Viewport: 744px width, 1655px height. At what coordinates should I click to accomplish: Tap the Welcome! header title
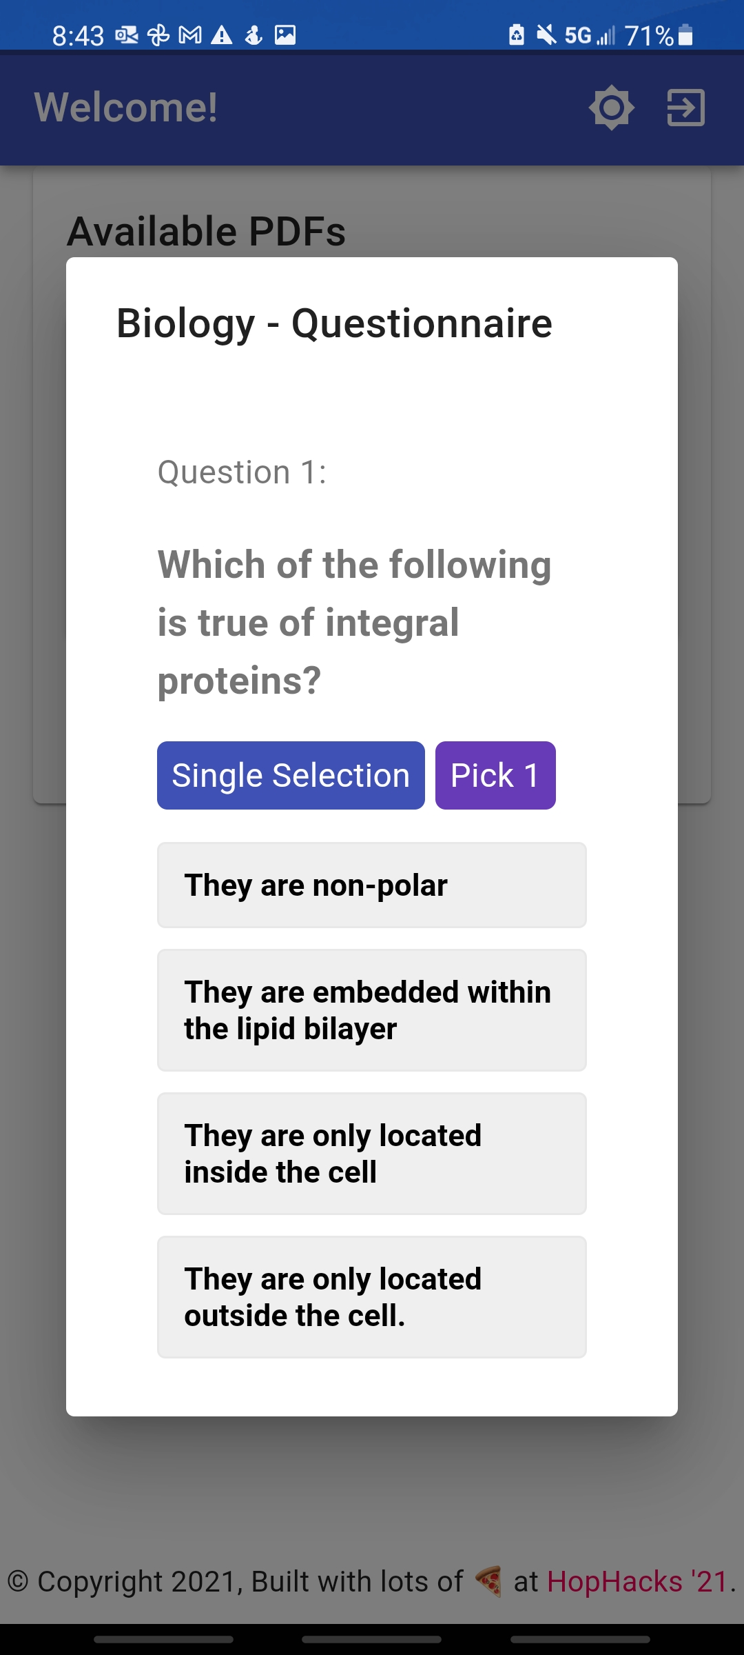tap(126, 108)
